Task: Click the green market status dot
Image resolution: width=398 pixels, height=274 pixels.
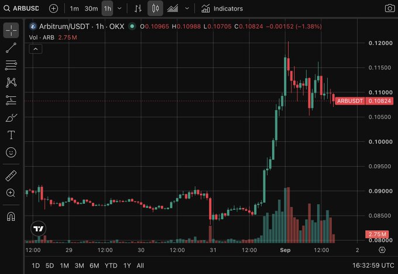Action: (132, 26)
